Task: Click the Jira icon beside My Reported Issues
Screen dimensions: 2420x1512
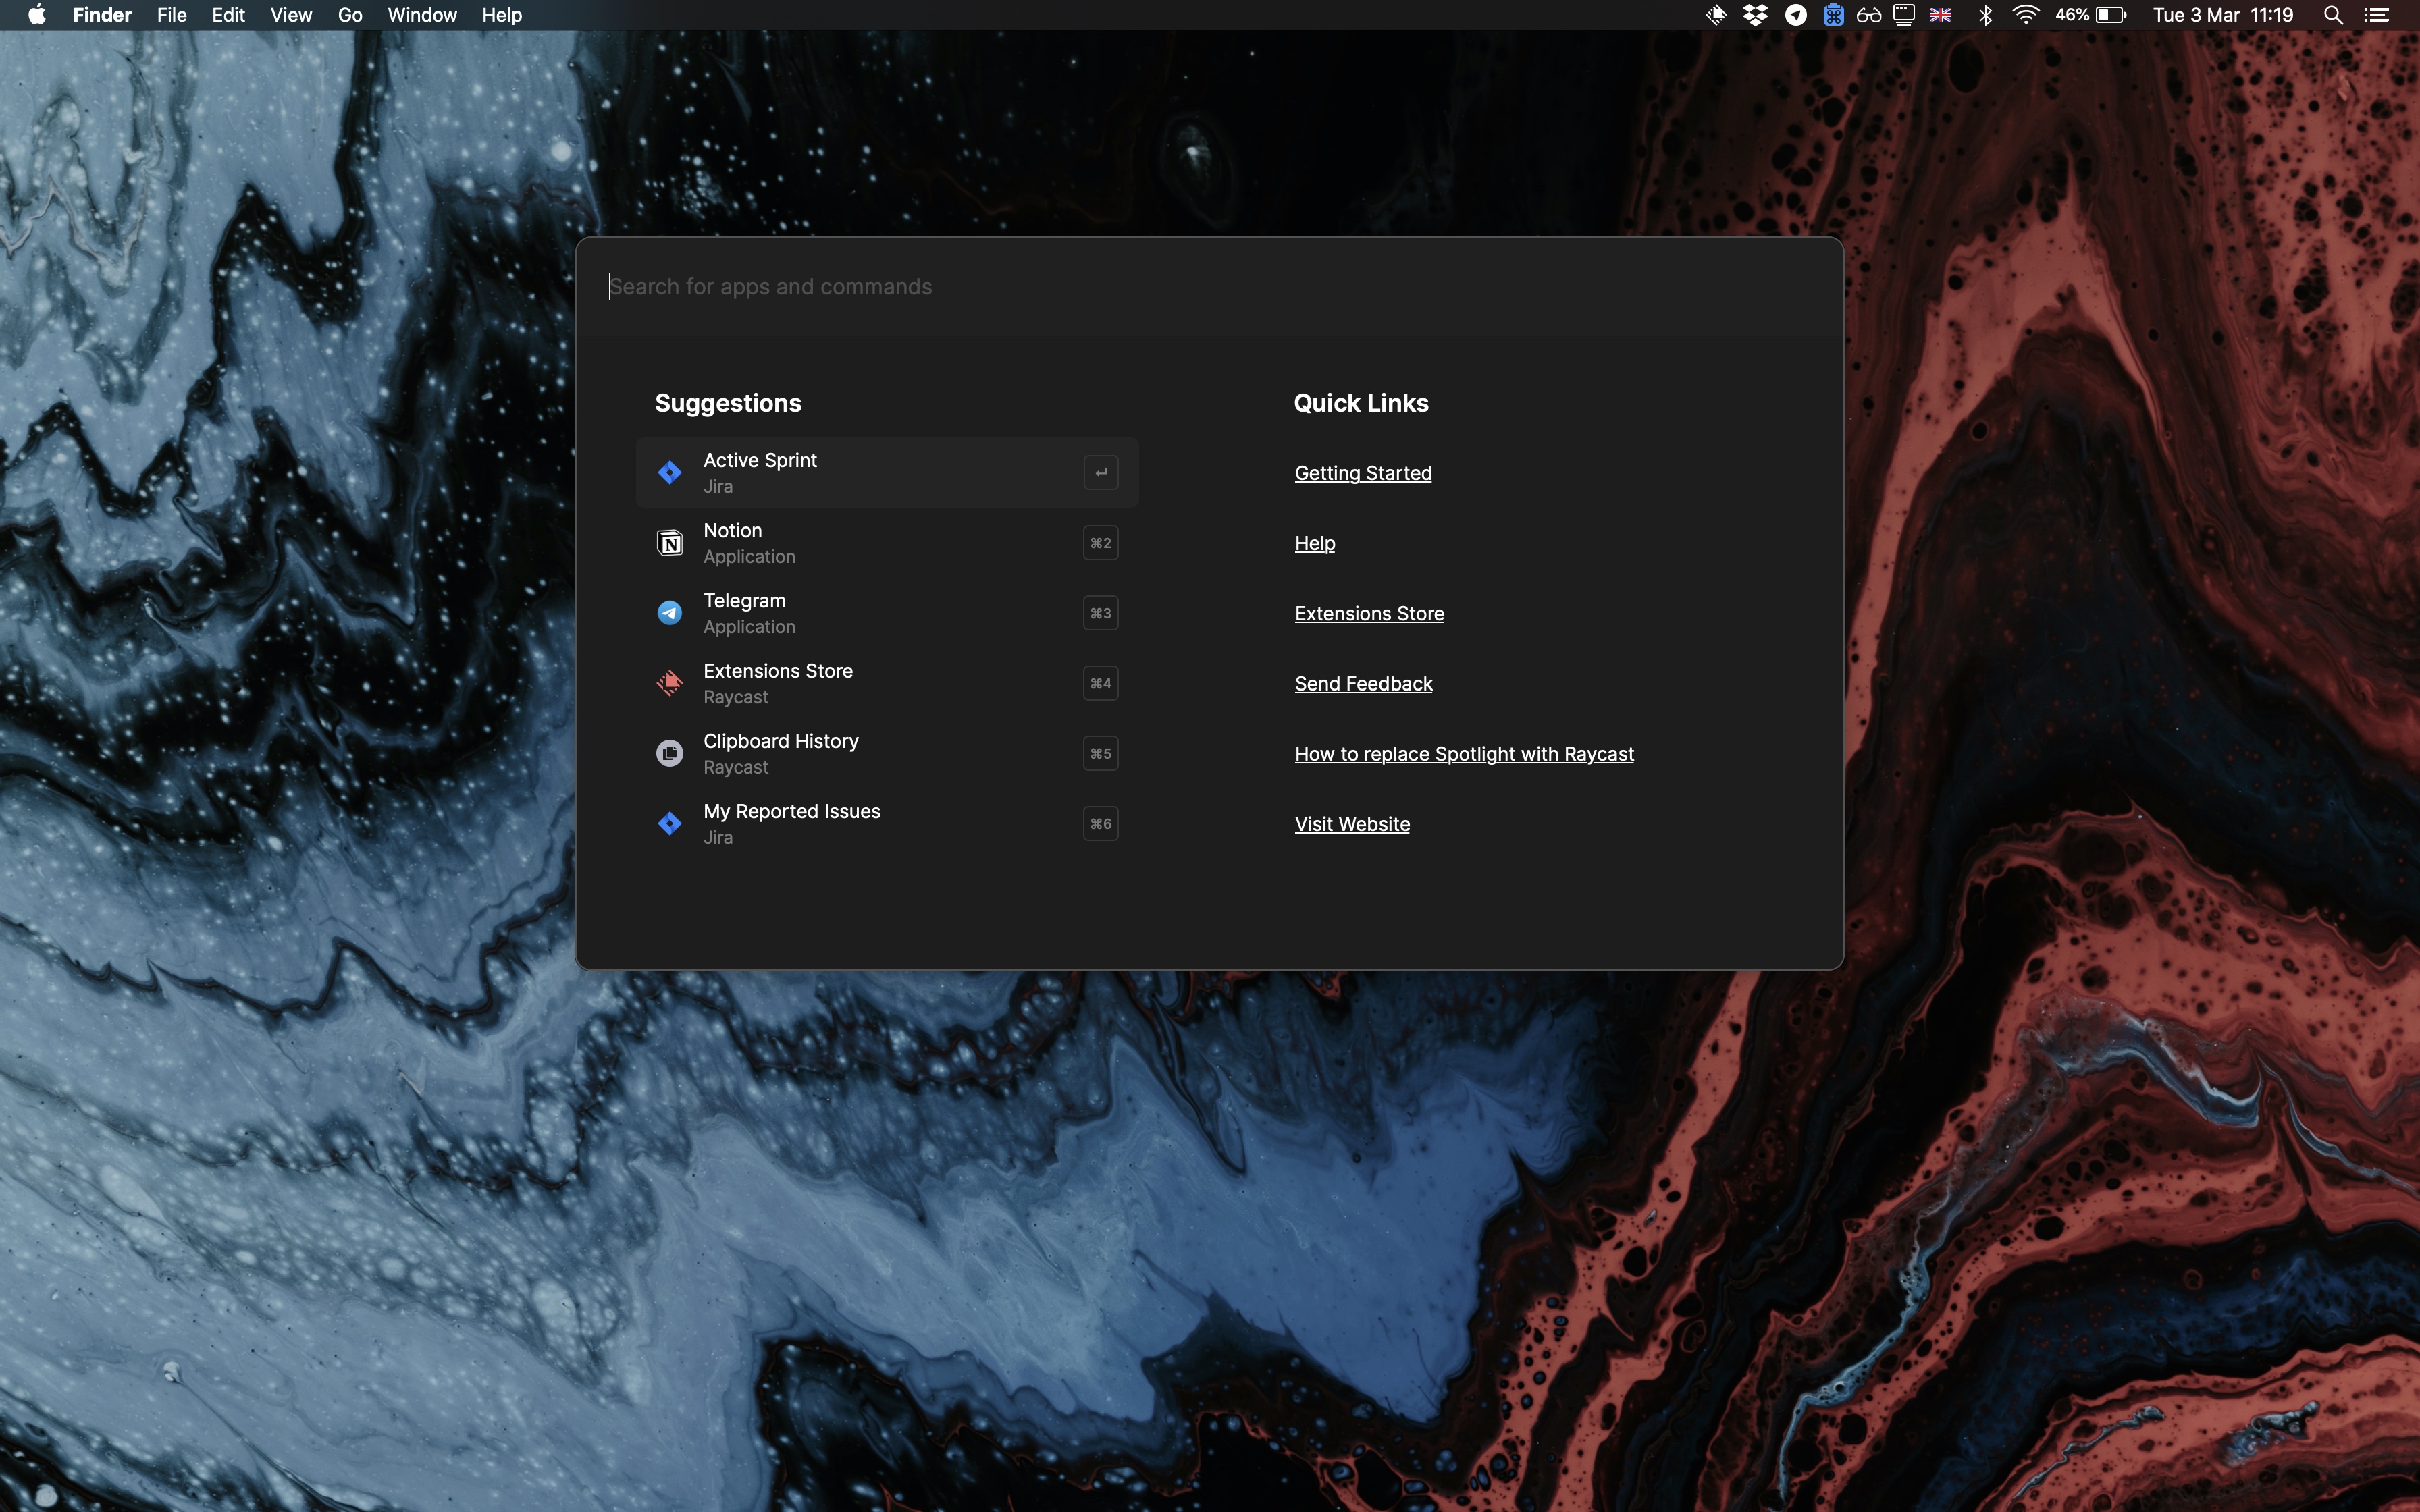Action: point(670,823)
